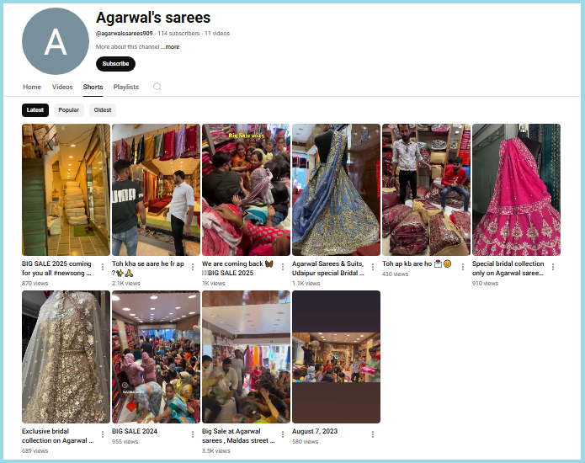The image size is (585, 463).
Task: Open three-dot menu for 'Toh ap kb are ho' short
Action: [x=463, y=267]
